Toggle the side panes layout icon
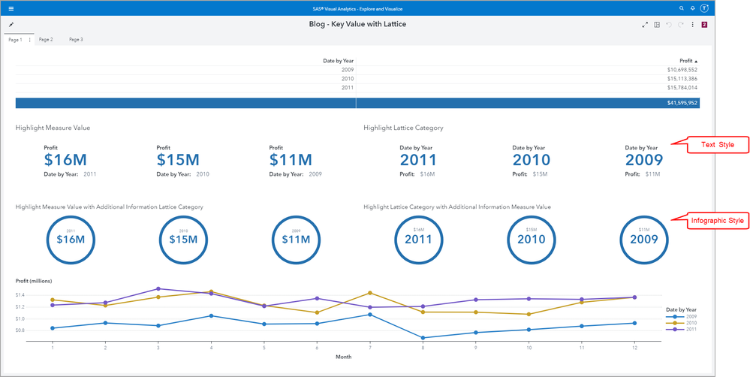Screen dimensions: 750x377 click(x=657, y=24)
